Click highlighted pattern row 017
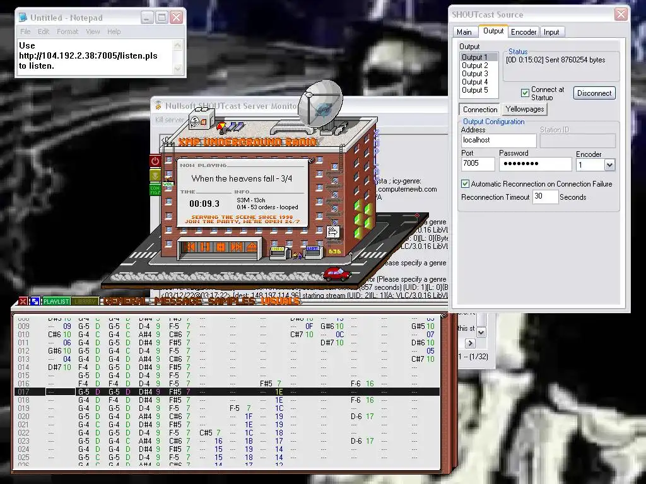The image size is (646, 484). (x=226, y=392)
